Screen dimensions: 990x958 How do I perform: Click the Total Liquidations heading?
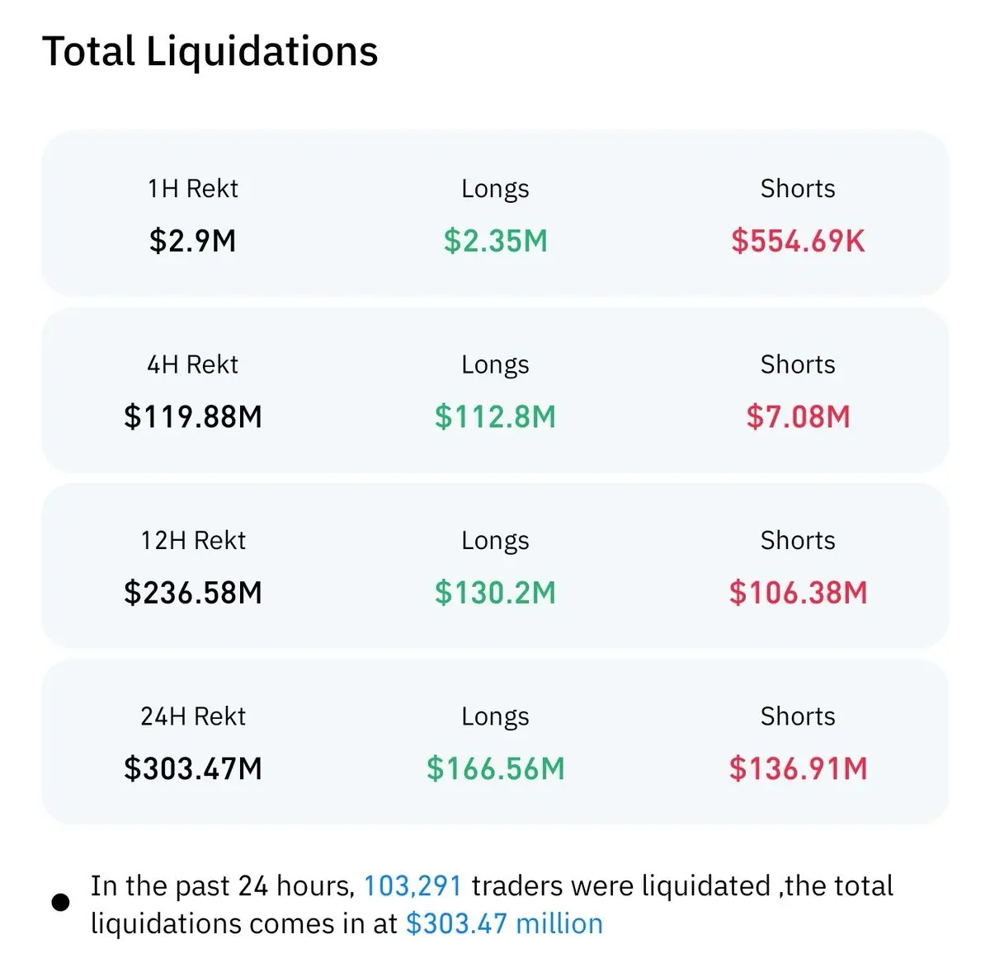tap(210, 51)
